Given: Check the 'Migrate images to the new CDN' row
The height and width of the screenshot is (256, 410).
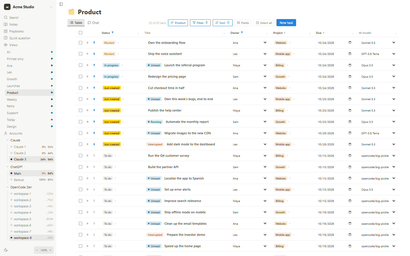Looking at the screenshot, I should click(81, 133).
